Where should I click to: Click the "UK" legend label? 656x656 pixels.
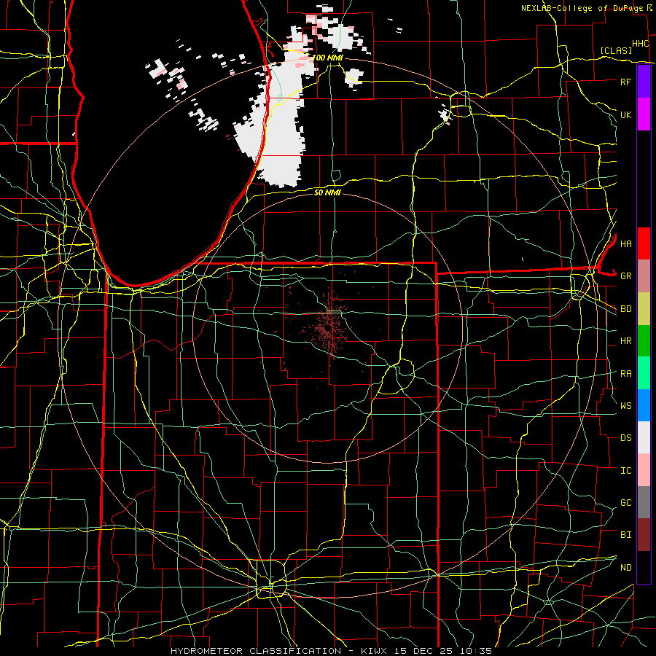point(625,114)
